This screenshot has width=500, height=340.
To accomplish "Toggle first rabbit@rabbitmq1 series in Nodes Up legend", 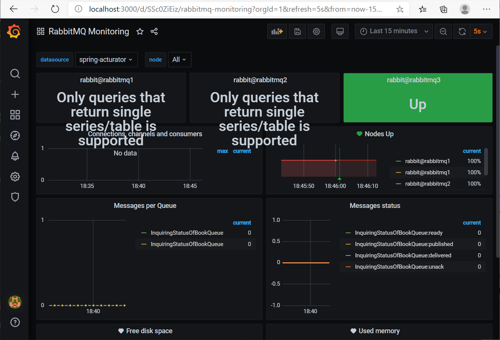I will 427,161.
